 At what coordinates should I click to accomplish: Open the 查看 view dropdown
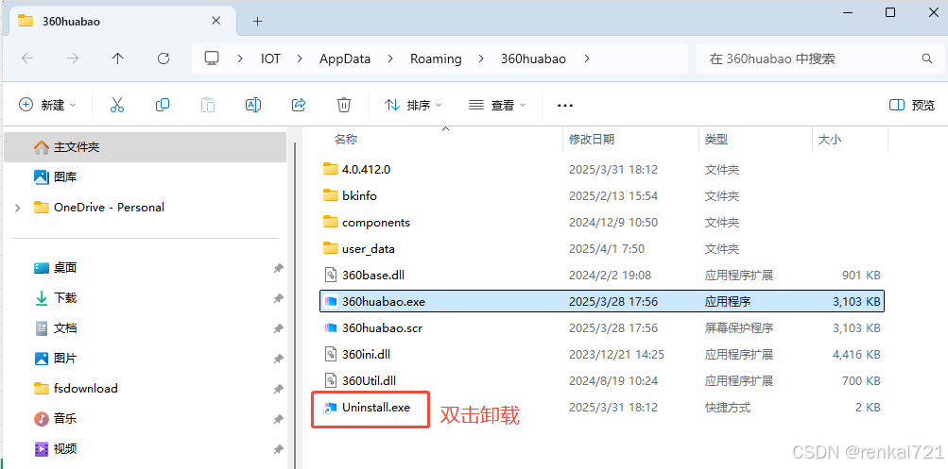pyautogui.click(x=497, y=105)
